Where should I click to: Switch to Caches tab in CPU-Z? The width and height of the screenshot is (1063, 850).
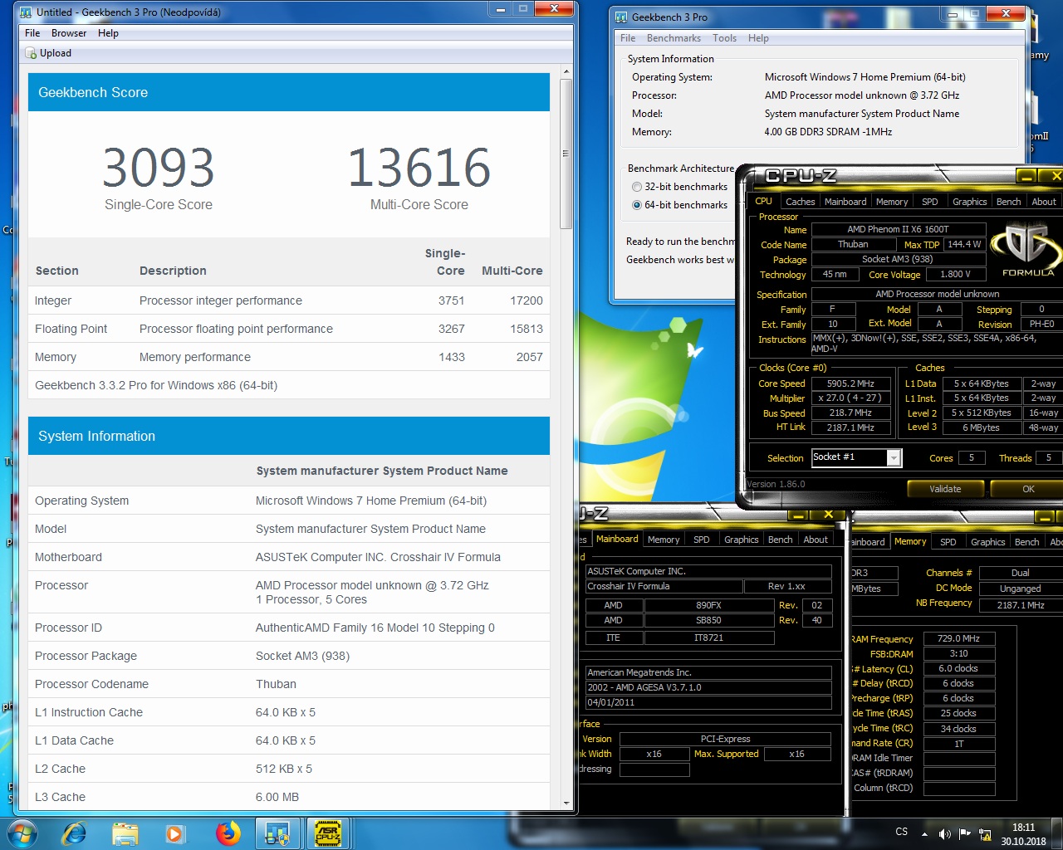pyautogui.click(x=800, y=202)
